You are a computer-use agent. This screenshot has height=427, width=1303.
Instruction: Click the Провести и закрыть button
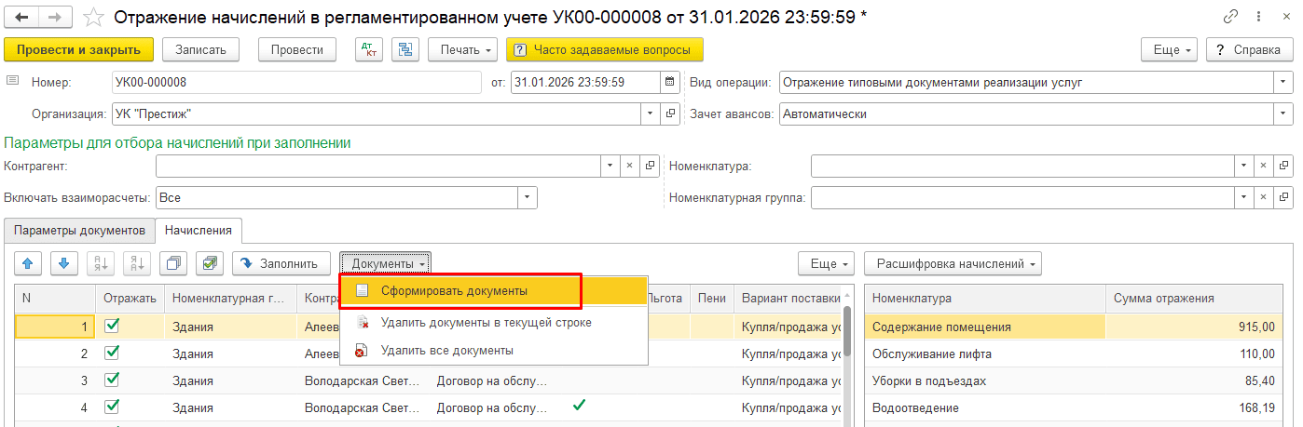tap(78, 50)
